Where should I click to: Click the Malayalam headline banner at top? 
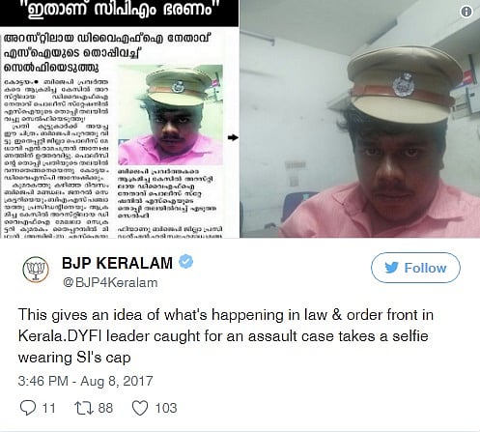pyautogui.click(x=120, y=13)
